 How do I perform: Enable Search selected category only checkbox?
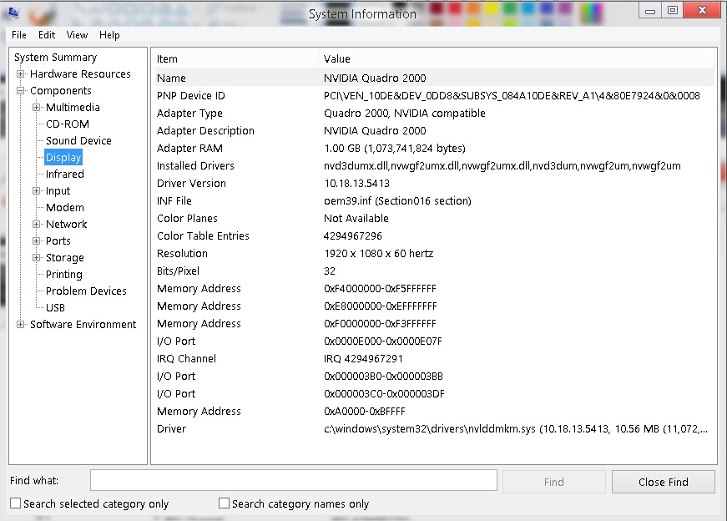pyautogui.click(x=16, y=503)
